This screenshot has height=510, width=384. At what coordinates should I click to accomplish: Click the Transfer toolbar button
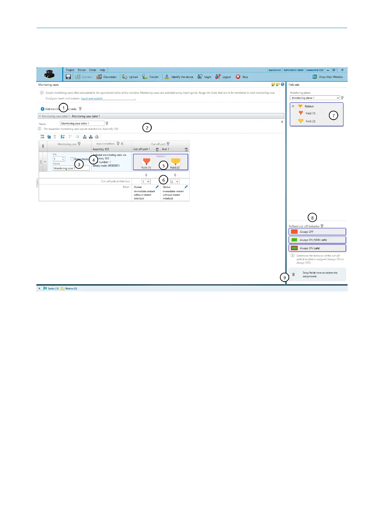click(151, 77)
